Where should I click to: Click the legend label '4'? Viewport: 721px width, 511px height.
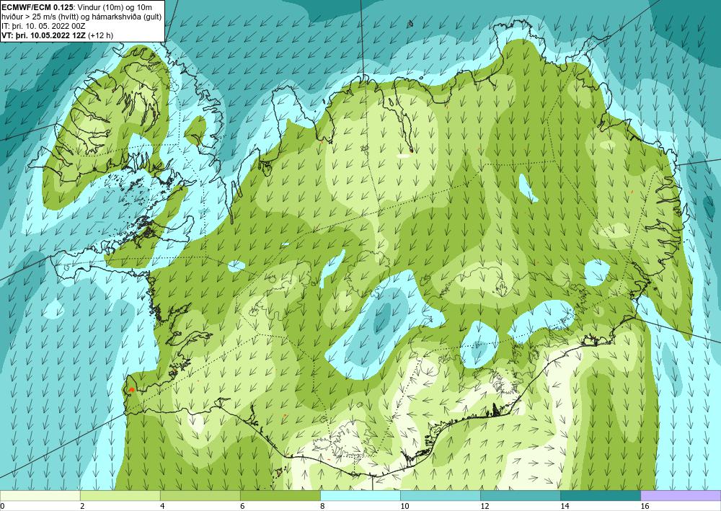(162, 506)
